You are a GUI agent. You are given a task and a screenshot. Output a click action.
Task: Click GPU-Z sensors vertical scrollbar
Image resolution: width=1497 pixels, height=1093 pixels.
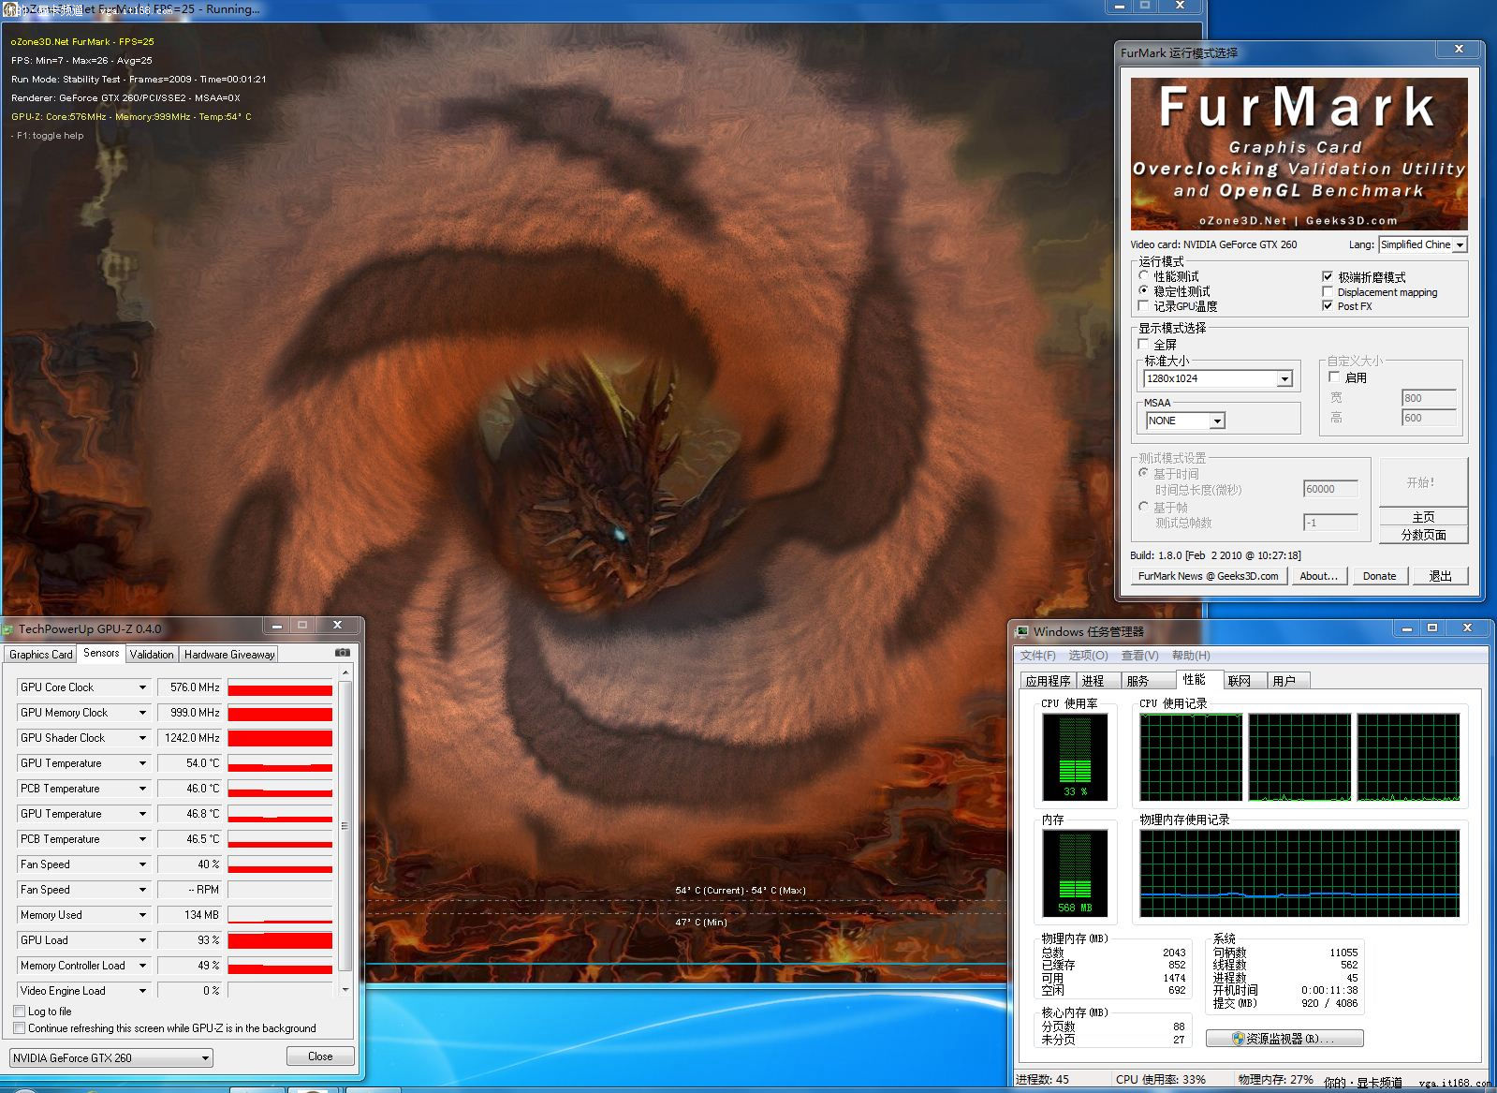pos(345,831)
